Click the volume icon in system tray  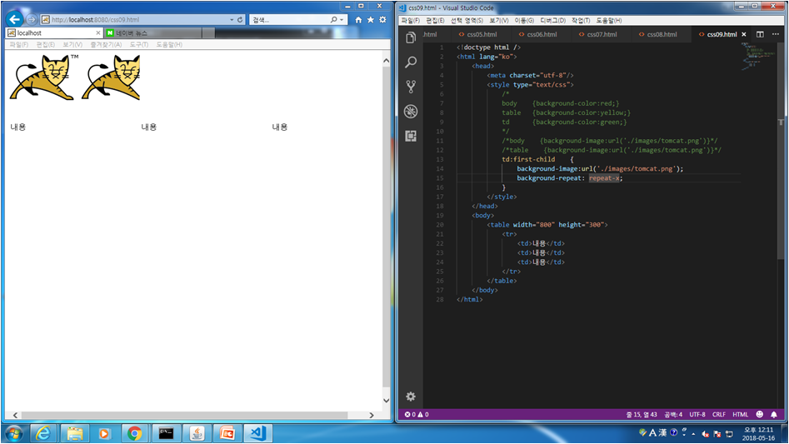pos(706,434)
